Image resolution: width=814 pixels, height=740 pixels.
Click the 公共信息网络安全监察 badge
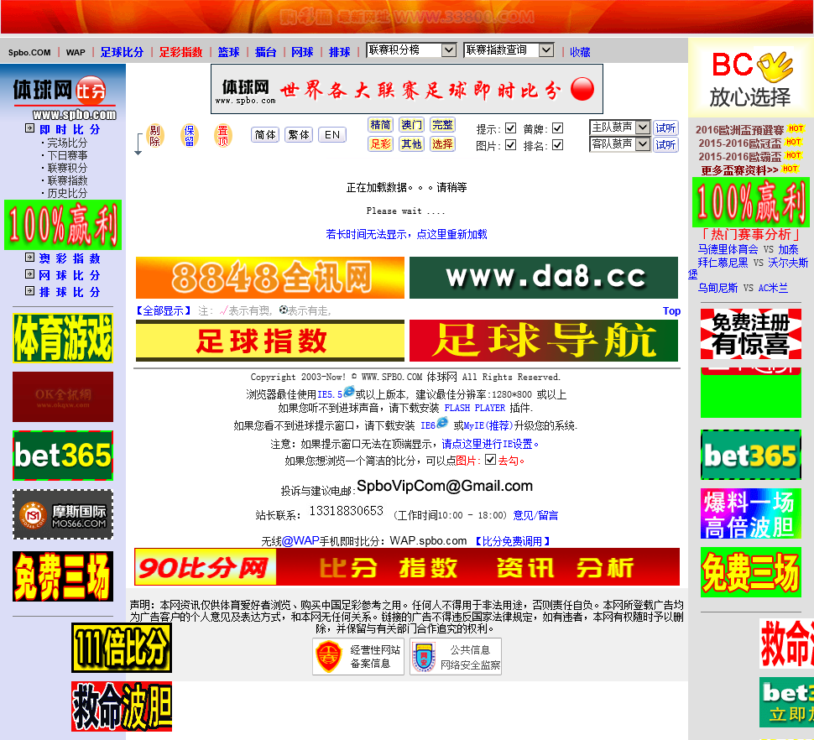pos(456,656)
